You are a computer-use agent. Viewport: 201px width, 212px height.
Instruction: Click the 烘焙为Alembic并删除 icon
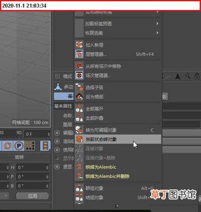point(79,176)
